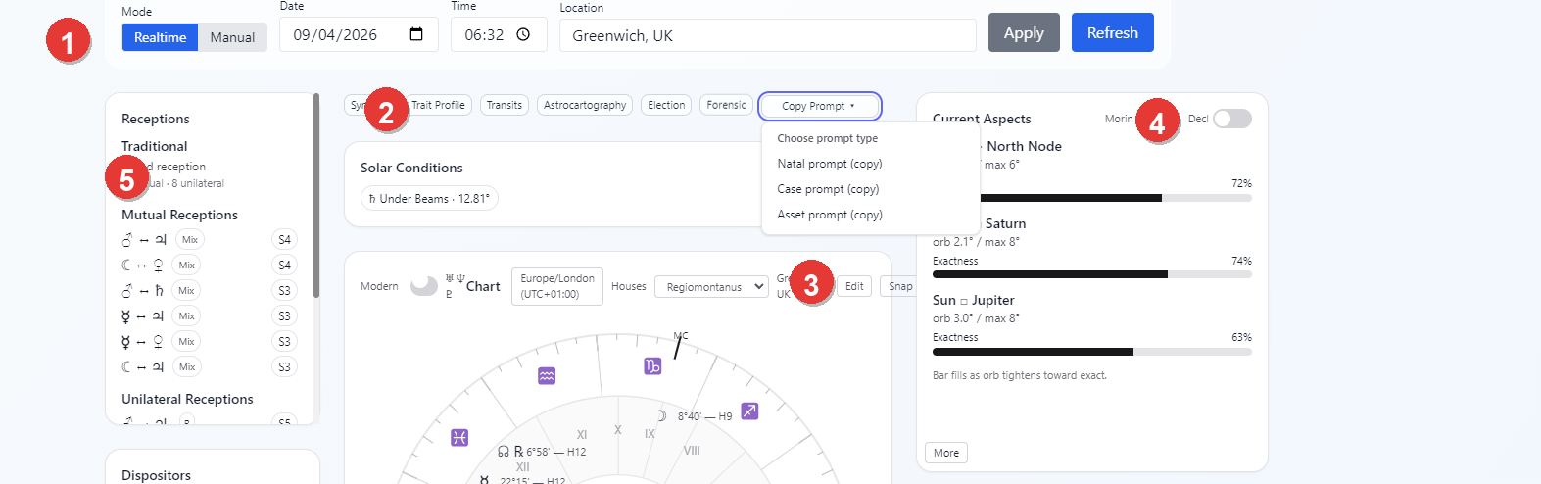The image size is (1541, 484).
Task: Switch mode to Realtime
Action: [160, 37]
